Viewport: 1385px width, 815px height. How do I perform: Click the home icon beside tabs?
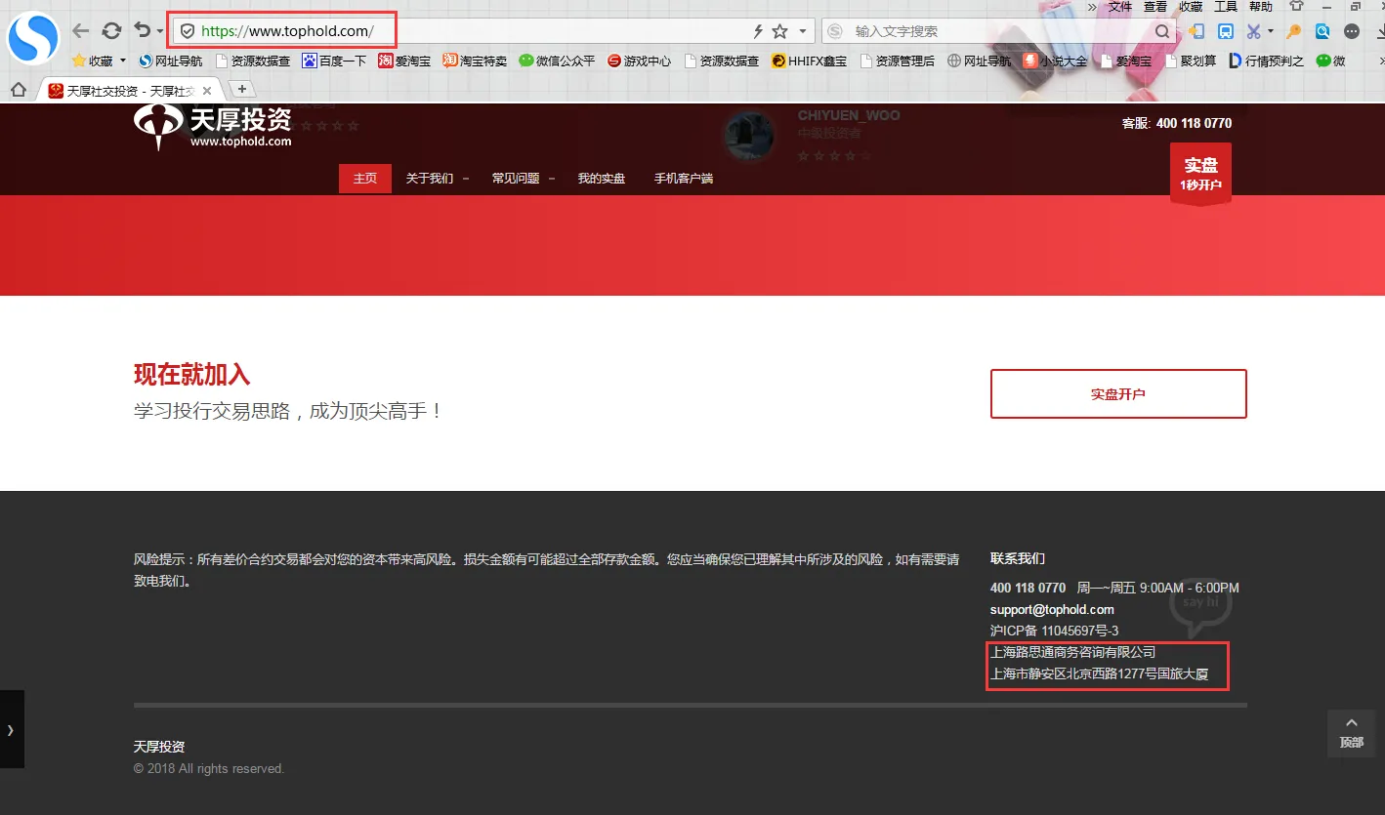pyautogui.click(x=18, y=90)
